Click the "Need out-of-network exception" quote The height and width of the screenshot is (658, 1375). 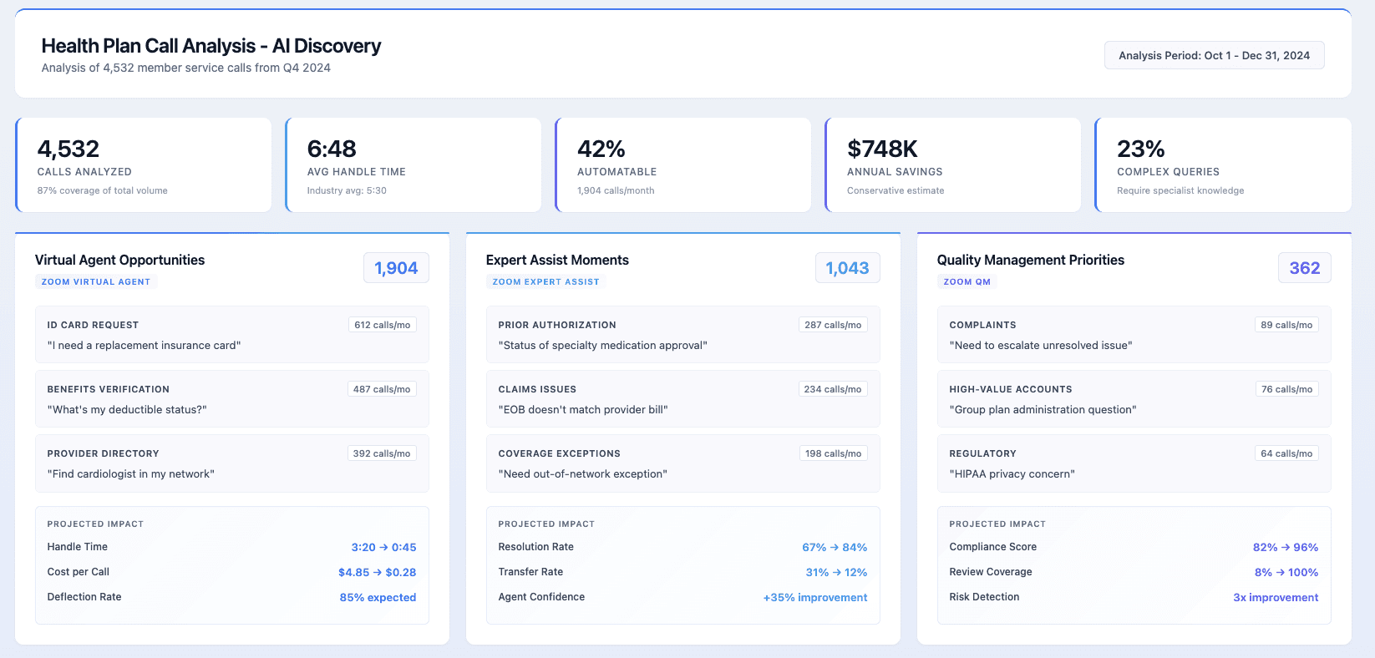(x=583, y=473)
